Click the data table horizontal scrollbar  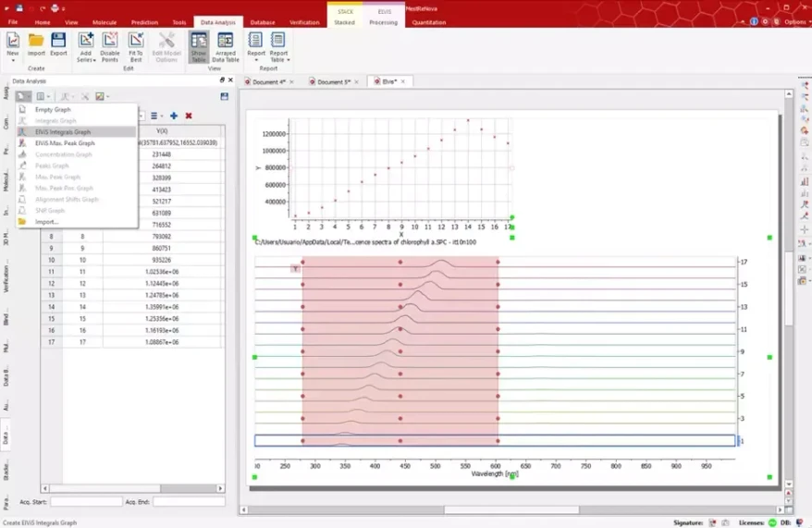tap(132, 488)
